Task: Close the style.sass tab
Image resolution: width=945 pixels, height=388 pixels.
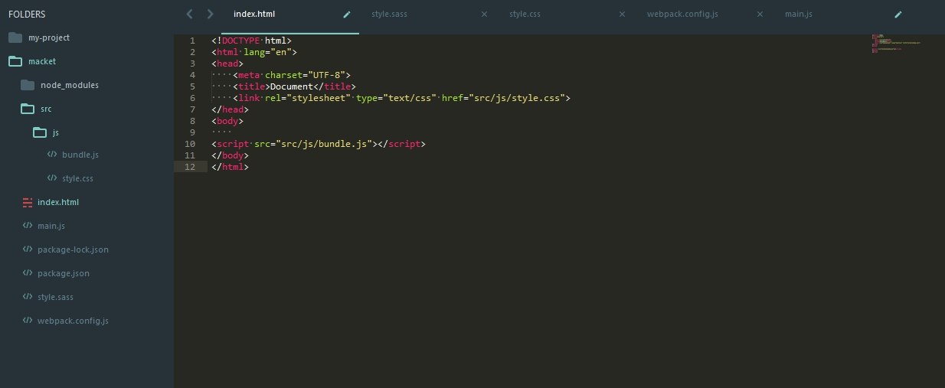Action: [x=484, y=14]
